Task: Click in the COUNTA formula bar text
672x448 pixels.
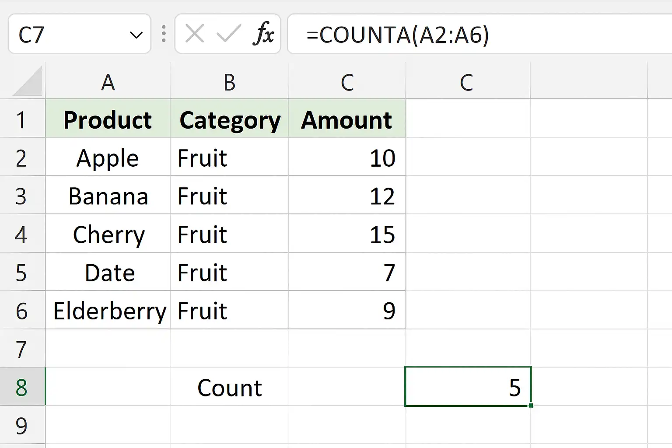Action: click(x=397, y=35)
